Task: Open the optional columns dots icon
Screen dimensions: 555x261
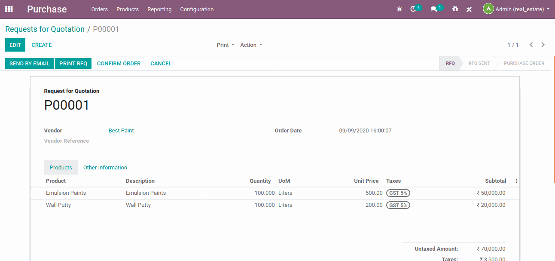Action: [x=516, y=181]
